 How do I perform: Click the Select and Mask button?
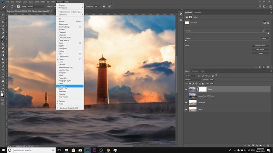click(261, 46)
